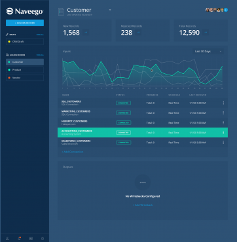This screenshot has width=237, height=242.
Task: Open more options for SQL_CUSTOMERS row
Action: click(x=223, y=103)
